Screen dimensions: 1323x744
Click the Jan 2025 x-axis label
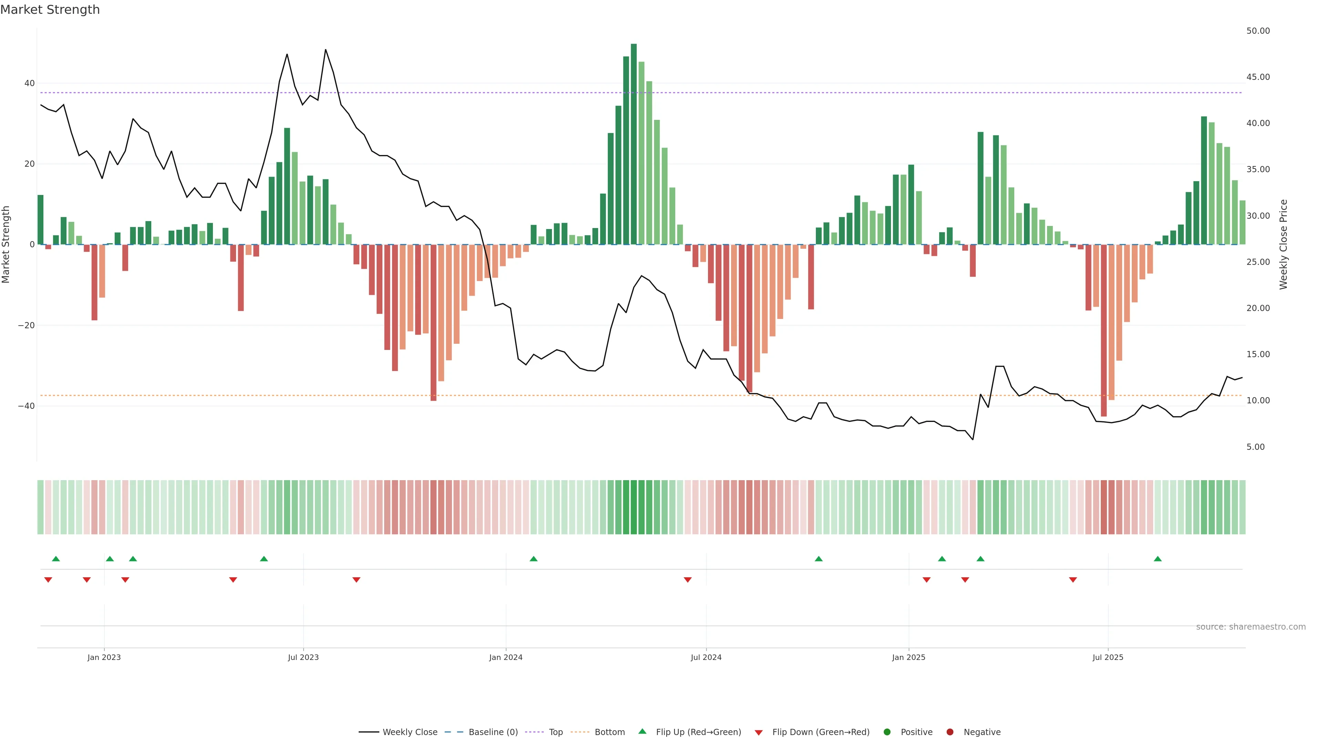click(909, 657)
